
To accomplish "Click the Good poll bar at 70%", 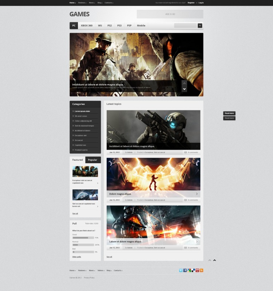I will click(83, 238).
